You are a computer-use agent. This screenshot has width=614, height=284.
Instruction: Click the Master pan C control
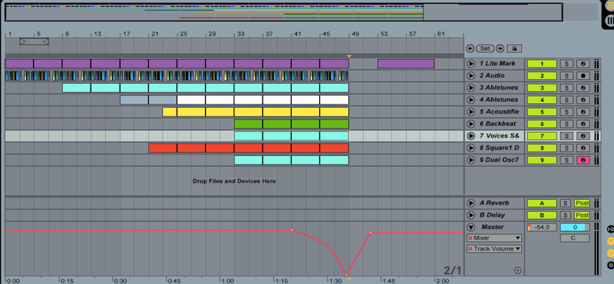[575, 238]
